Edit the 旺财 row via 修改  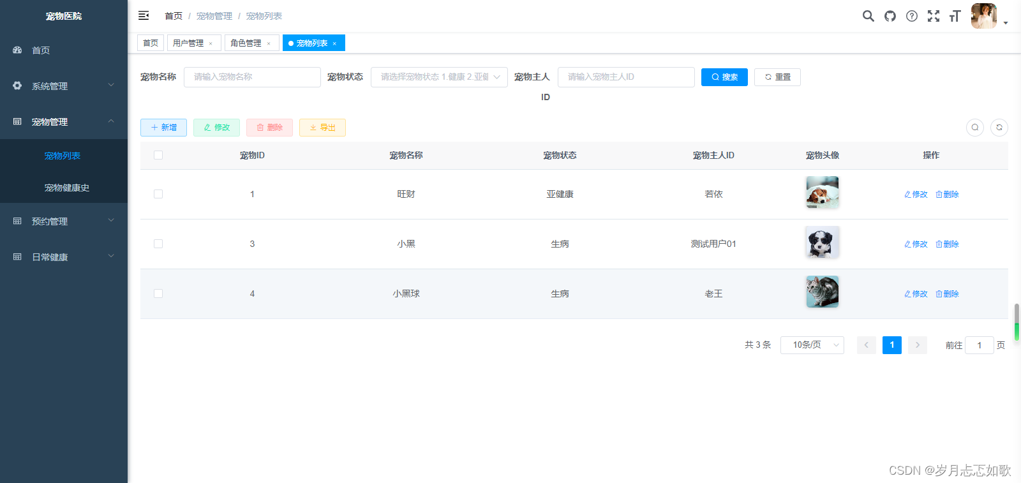pos(916,195)
